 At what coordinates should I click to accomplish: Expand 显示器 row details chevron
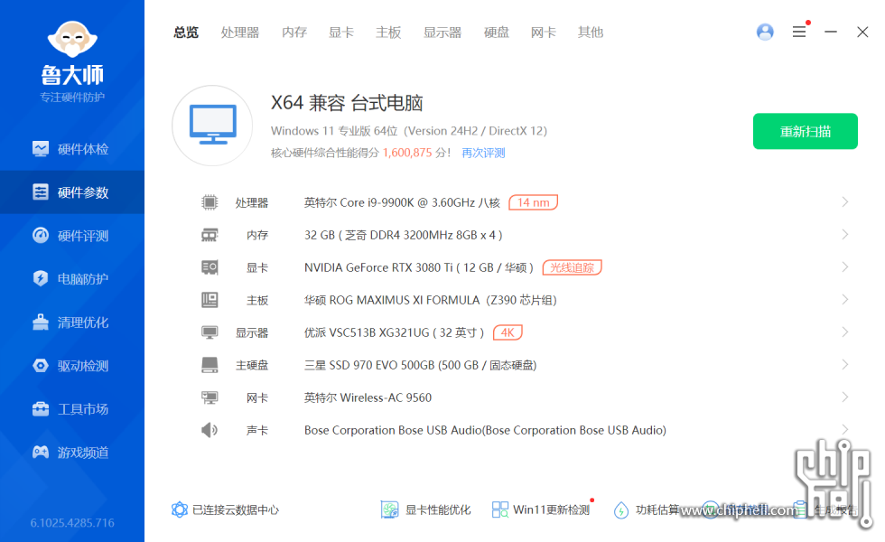pos(845,332)
